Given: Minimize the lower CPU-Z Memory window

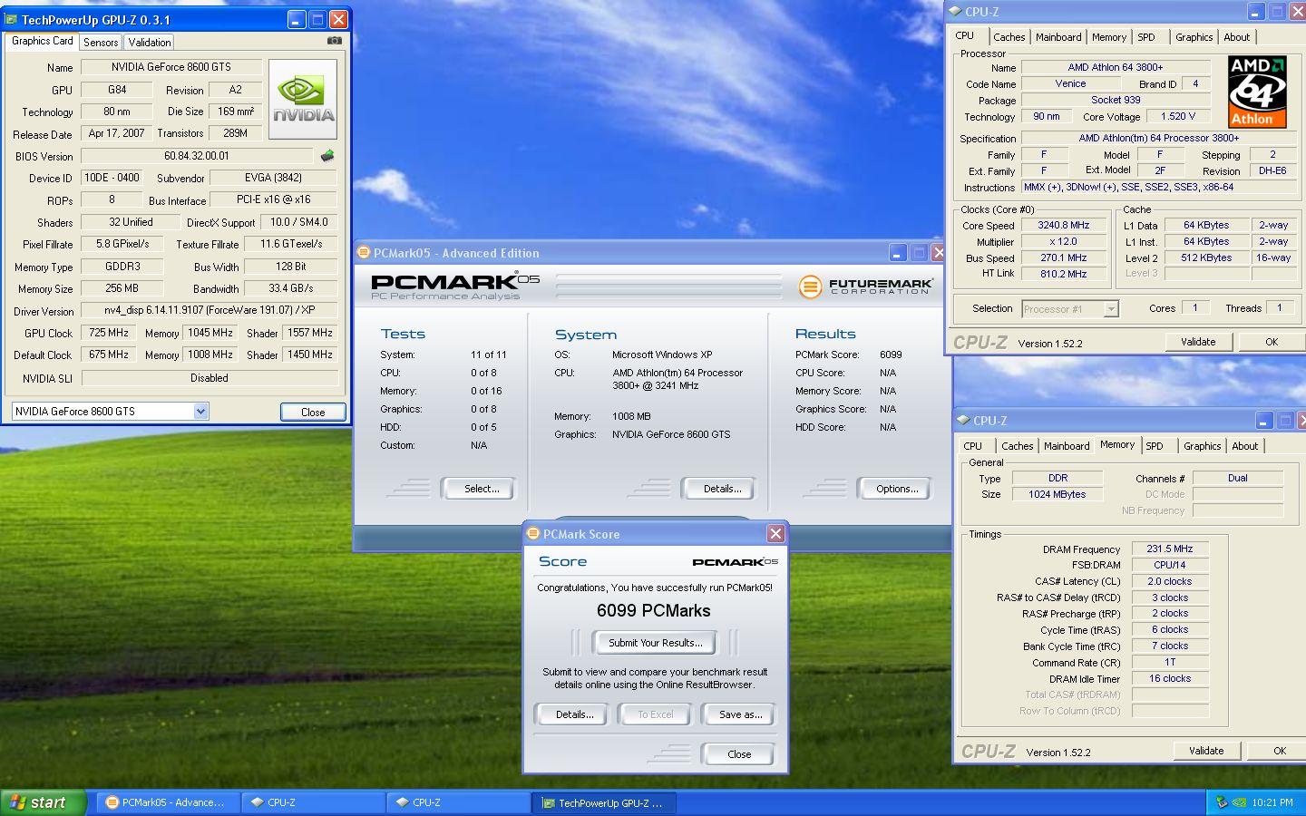Looking at the screenshot, I should point(1263,421).
